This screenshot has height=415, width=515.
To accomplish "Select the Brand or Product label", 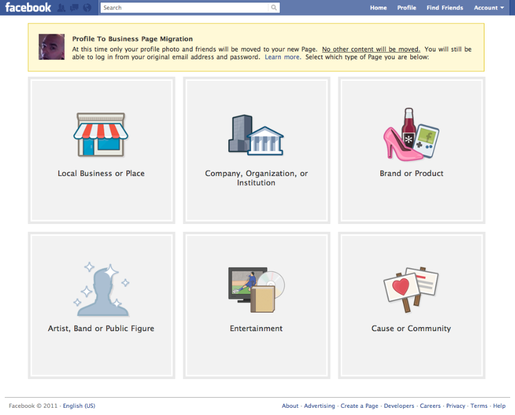I will click(x=411, y=173).
